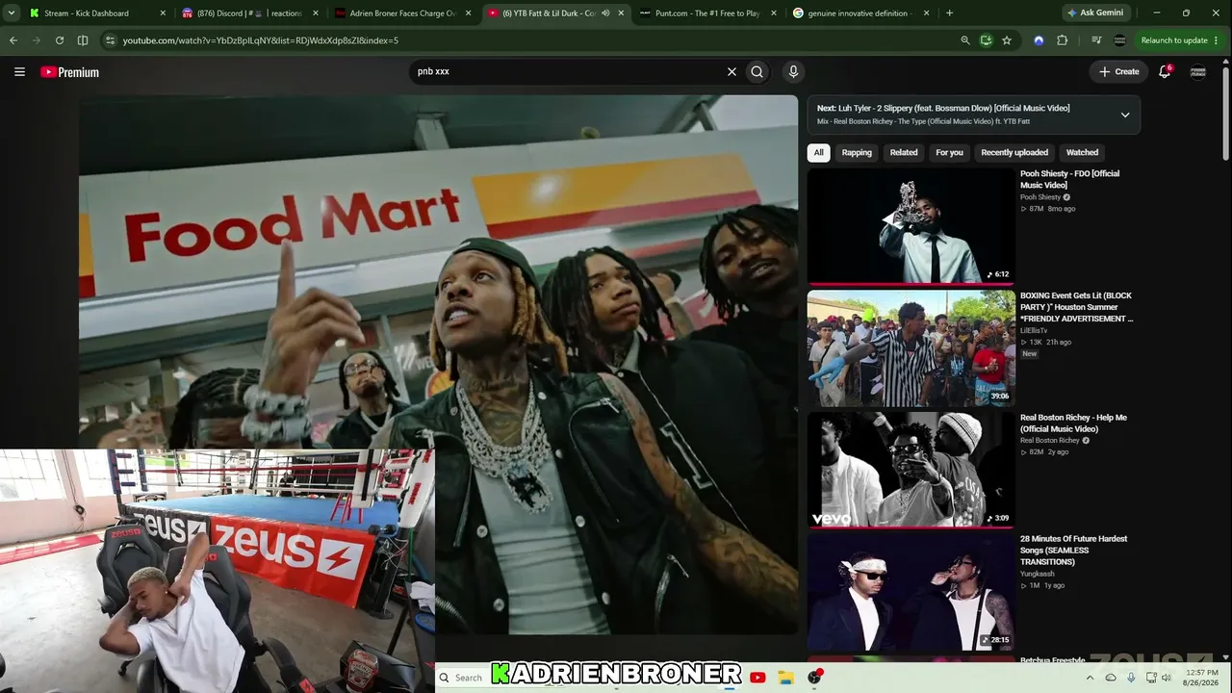The width and height of the screenshot is (1232, 693).
Task: Start voice search with the microphone
Action: [793, 71]
